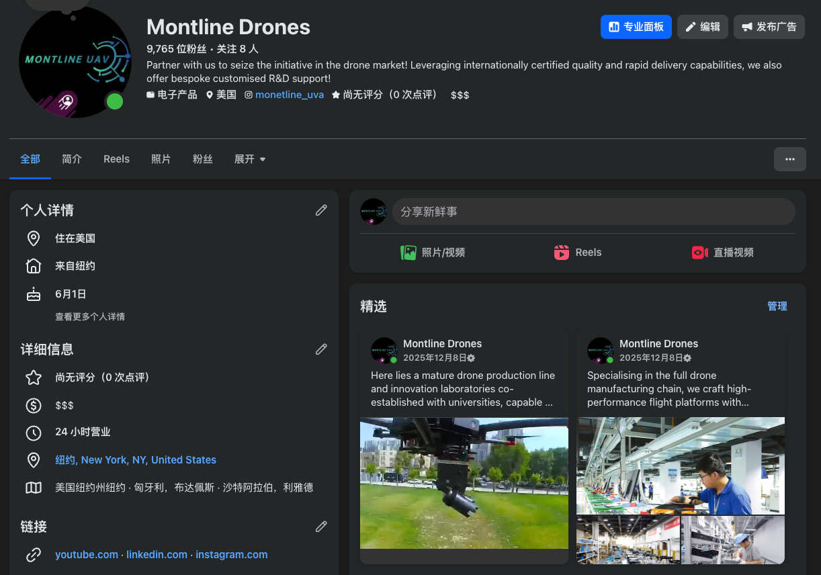Expand the 展开 dropdown tab

pos(250,159)
